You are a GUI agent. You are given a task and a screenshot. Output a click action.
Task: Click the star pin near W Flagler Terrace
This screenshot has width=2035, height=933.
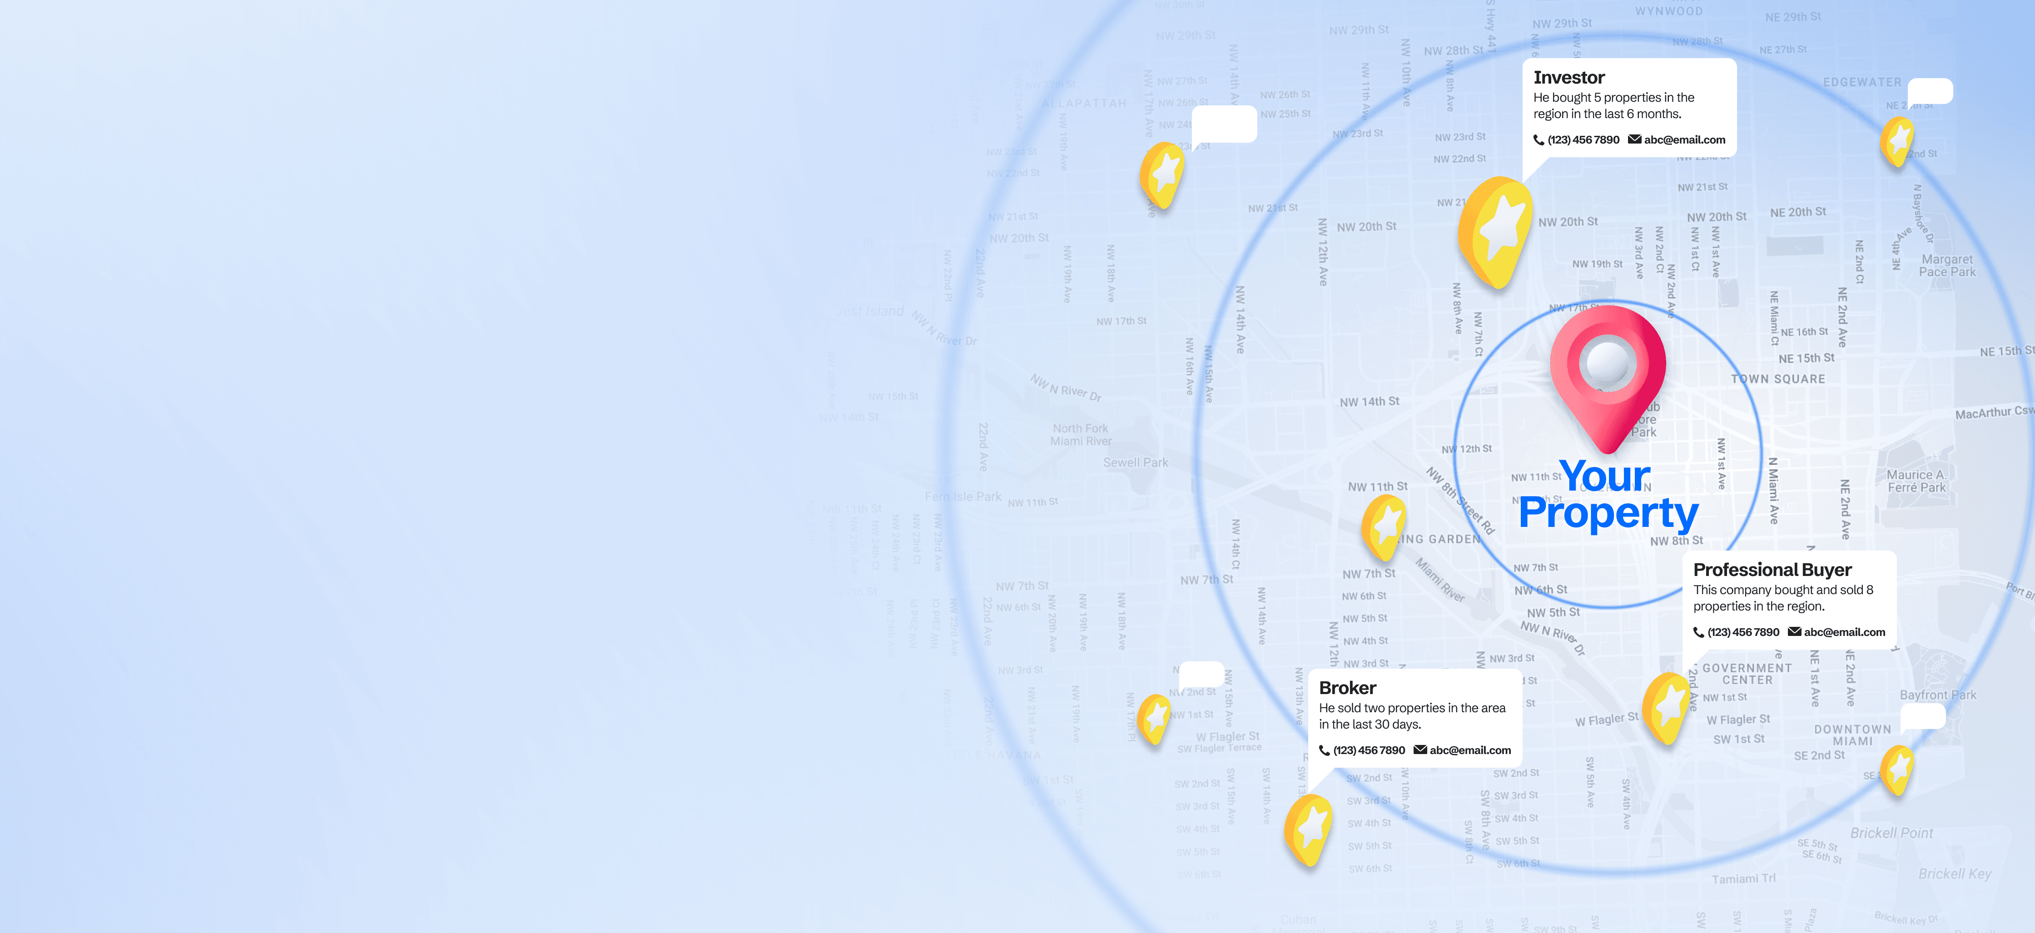(1155, 717)
